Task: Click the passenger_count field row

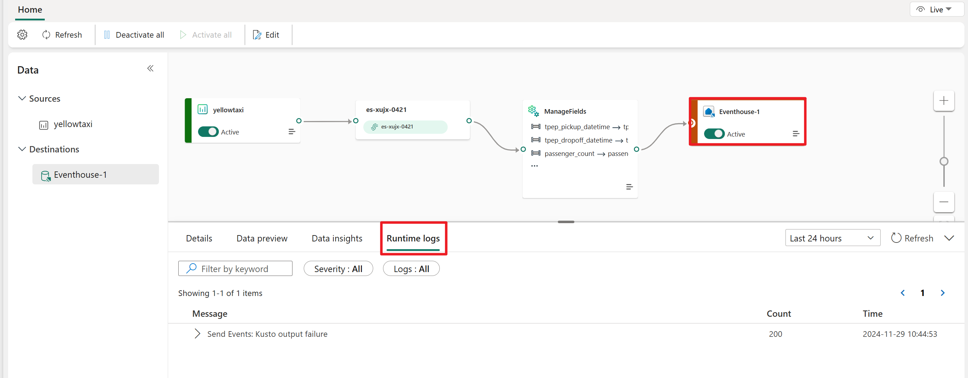Action: [x=580, y=153]
